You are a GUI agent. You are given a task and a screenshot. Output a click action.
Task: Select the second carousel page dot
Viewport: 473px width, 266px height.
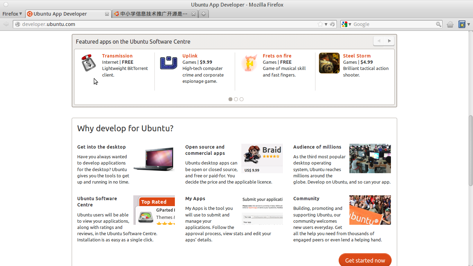tap(236, 99)
